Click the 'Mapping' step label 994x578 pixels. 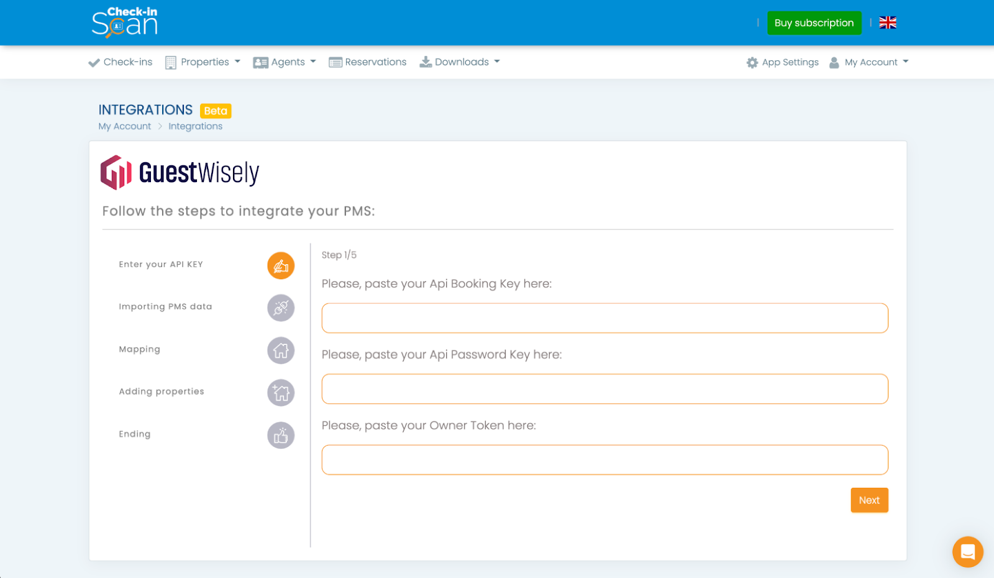point(139,349)
